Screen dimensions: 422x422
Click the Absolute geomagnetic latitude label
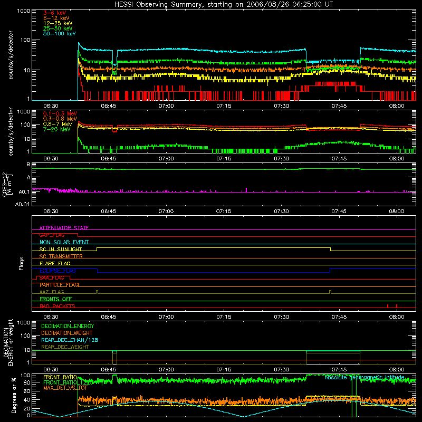365,377
